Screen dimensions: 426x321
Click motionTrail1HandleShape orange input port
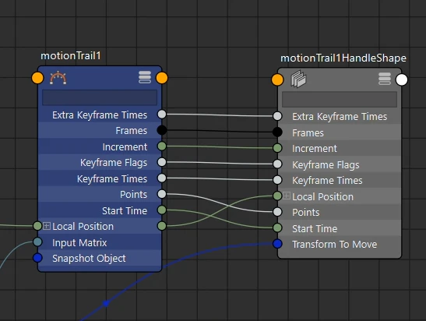[x=277, y=80]
